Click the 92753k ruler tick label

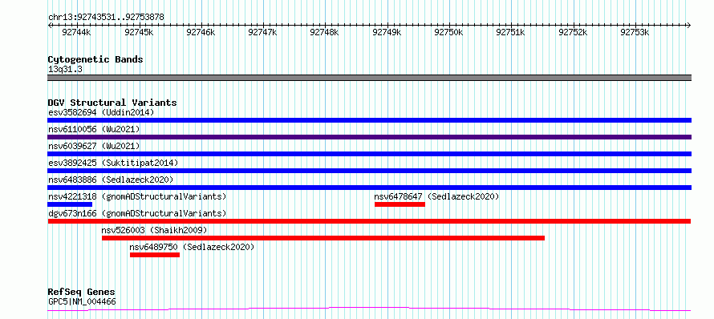point(635,32)
